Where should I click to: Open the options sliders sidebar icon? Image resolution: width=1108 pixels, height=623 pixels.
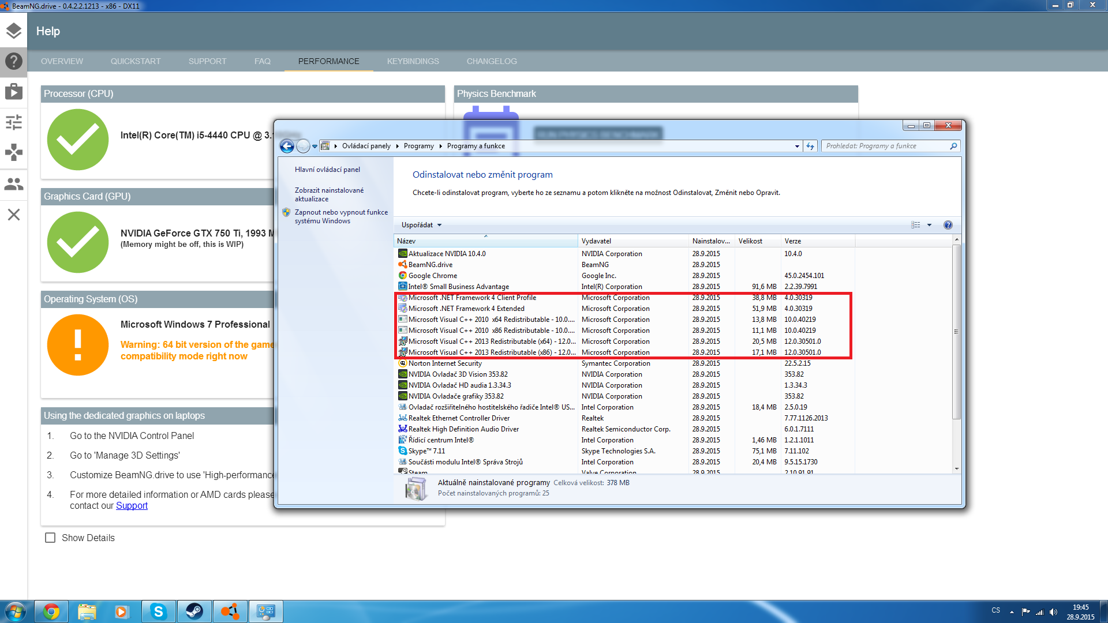[x=14, y=122]
